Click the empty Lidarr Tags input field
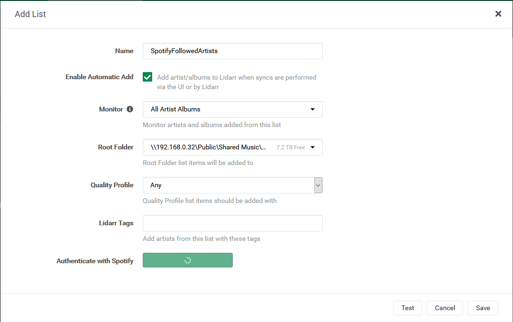 [232, 223]
